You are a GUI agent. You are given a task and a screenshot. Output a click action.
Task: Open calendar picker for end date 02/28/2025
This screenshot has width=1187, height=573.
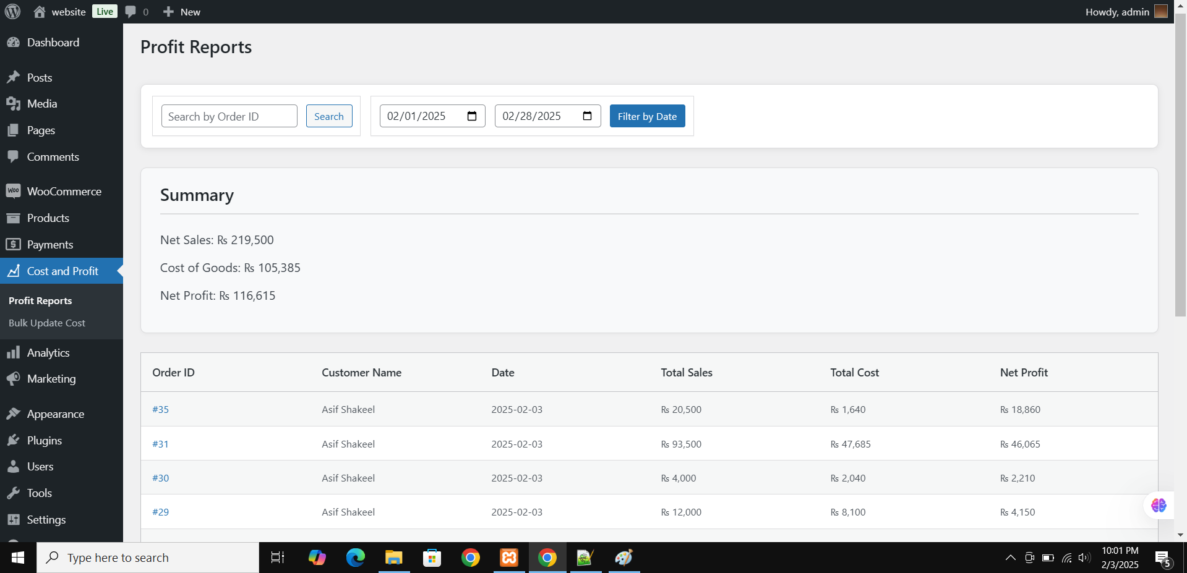(x=587, y=116)
